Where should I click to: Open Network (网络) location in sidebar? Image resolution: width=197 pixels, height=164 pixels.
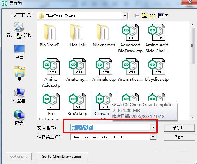click(19, 118)
